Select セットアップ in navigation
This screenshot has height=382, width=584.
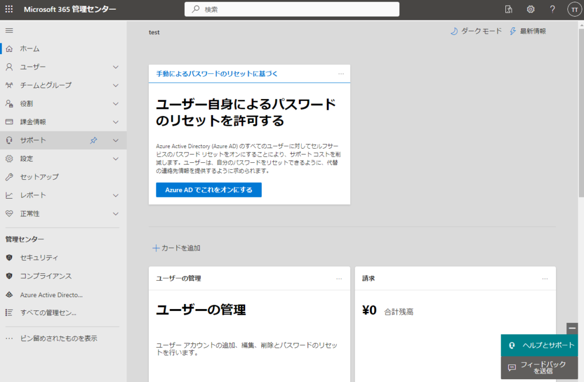[x=63, y=176]
